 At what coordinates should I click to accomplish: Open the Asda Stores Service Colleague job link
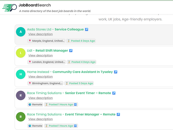click(x=55, y=29)
